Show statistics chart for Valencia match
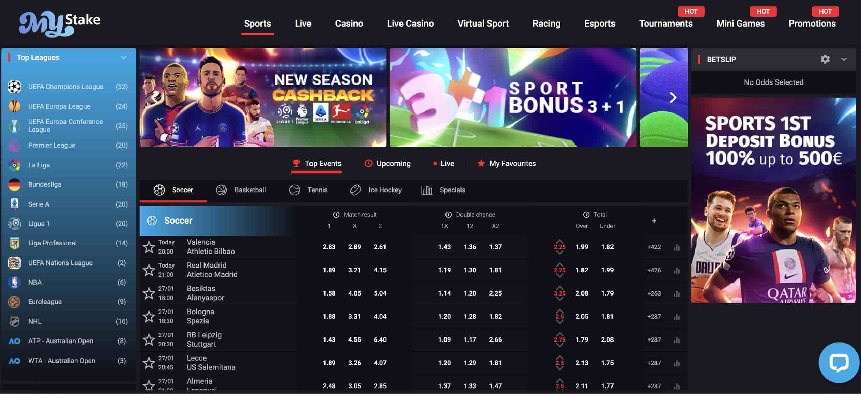The height and width of the screenshot is (394, 861). 677,247
